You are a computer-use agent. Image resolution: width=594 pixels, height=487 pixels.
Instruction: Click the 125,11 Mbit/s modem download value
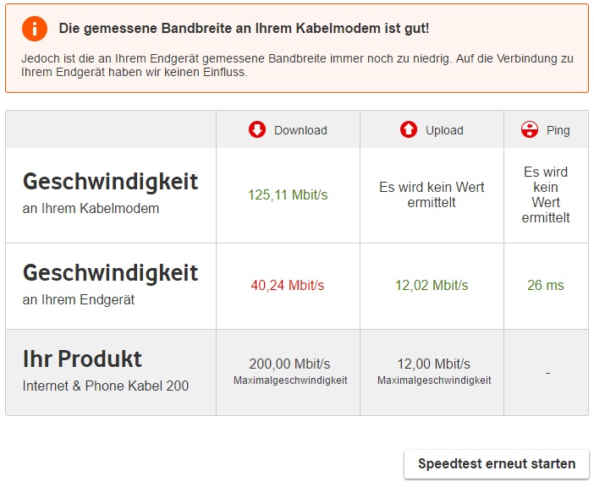tap(288, 194)
